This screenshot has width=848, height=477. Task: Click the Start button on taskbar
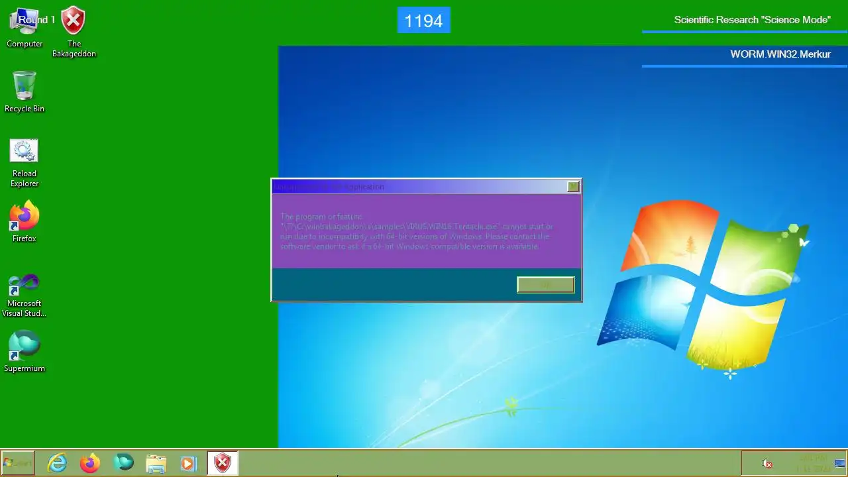[x=18, y=463]
